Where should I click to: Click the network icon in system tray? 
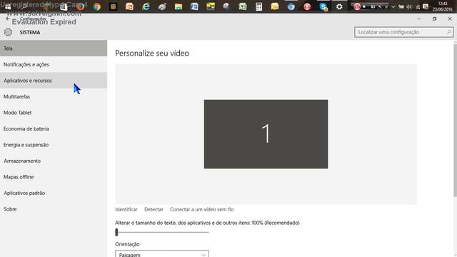point(417,6)
